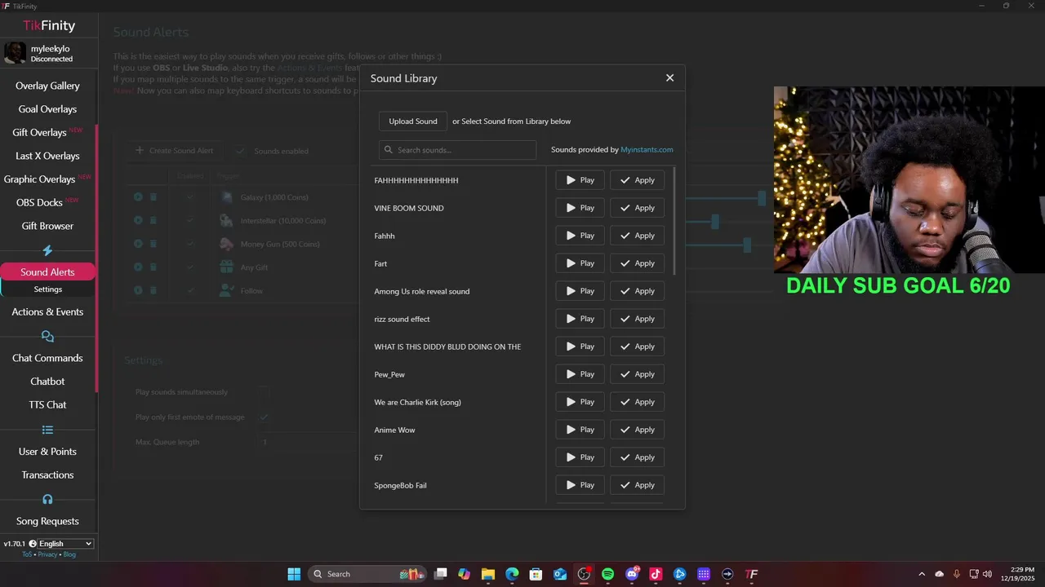Open File Explorer from the taskbar

(x=488, y=574)
